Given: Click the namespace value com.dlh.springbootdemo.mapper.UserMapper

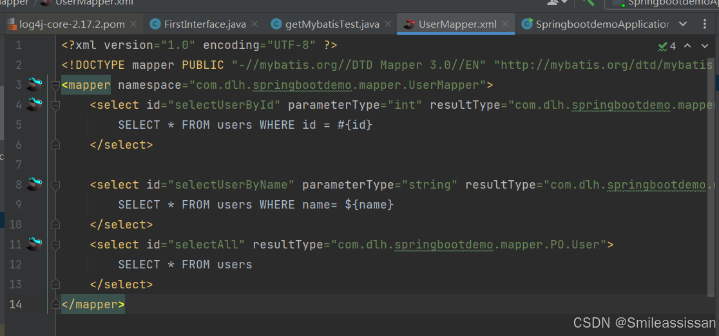Looking at the screenshot, I should tap(338, 85).
